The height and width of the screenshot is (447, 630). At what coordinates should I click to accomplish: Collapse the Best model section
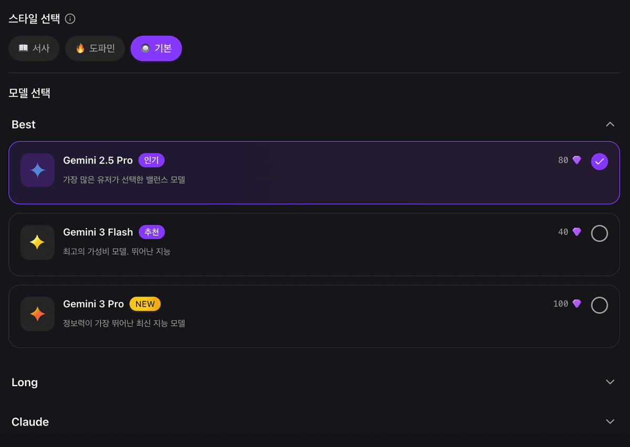pos(610,124)
